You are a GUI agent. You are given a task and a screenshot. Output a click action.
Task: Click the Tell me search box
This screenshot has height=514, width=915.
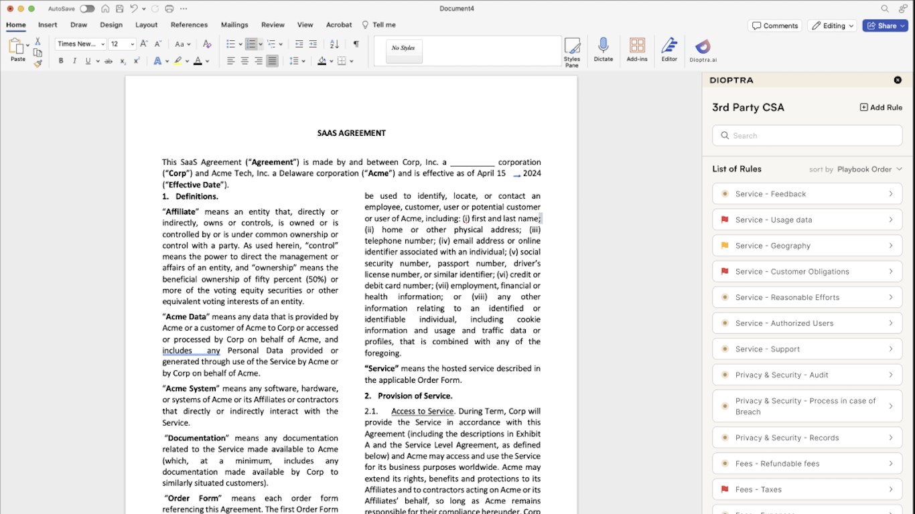coord(379,25)
